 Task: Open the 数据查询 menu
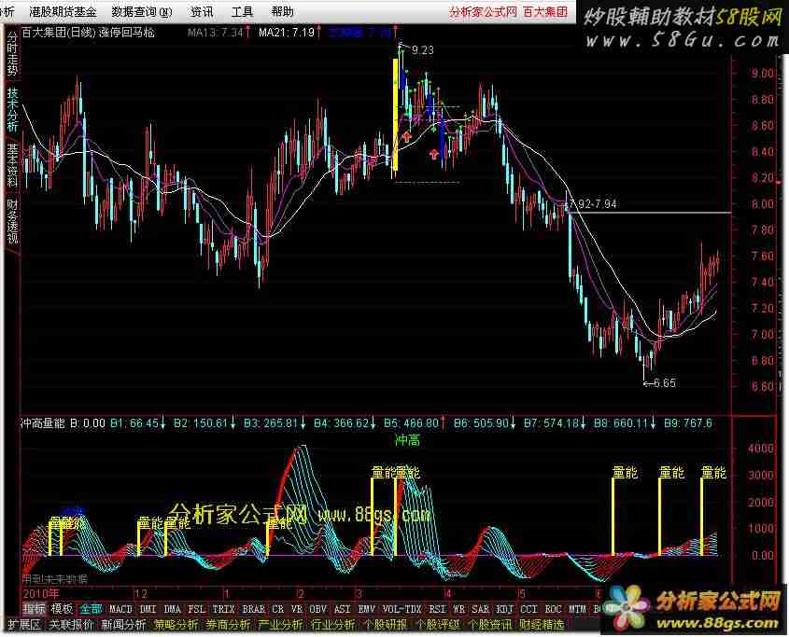click(x=141, y=11)
